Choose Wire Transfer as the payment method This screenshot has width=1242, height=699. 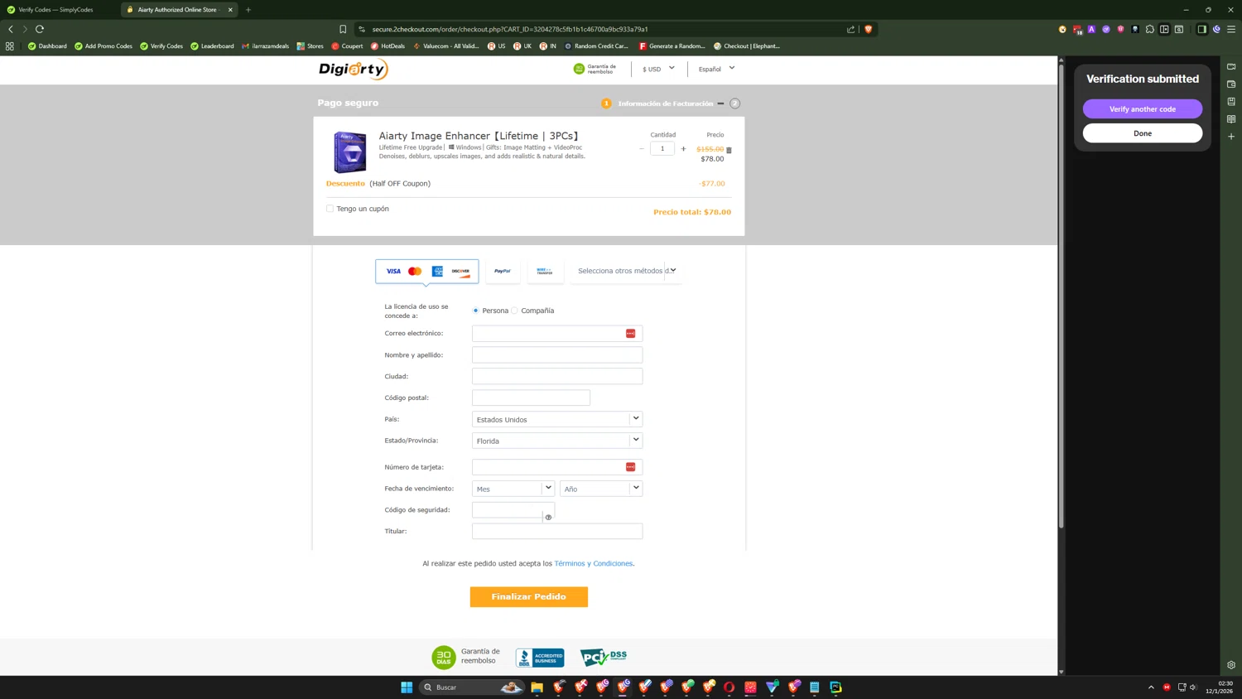[x=544, y=271]
